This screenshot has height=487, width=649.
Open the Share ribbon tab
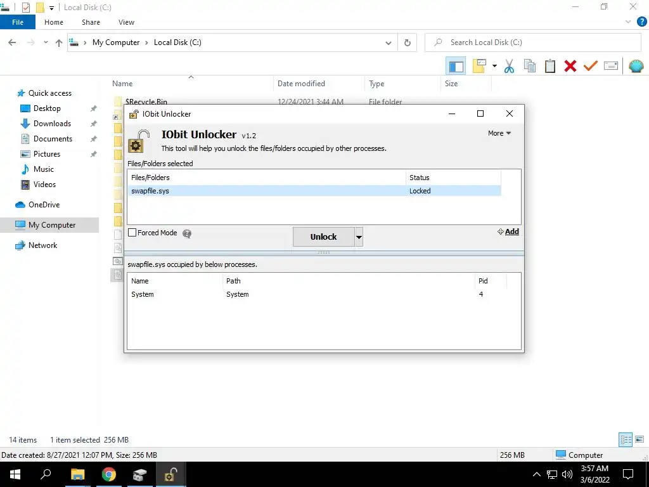click(91, 22)
